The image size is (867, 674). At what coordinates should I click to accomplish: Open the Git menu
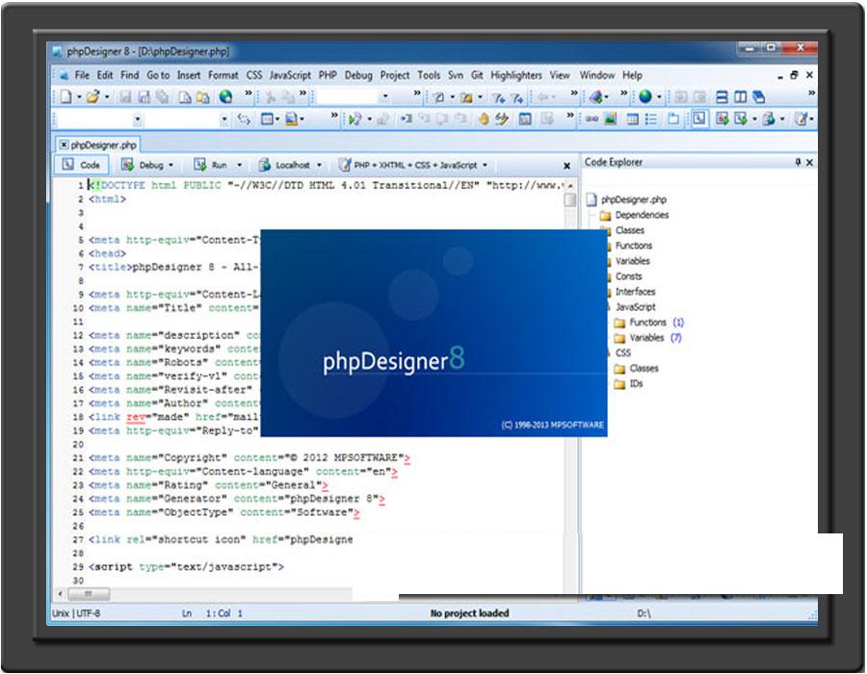click(477, 74)
